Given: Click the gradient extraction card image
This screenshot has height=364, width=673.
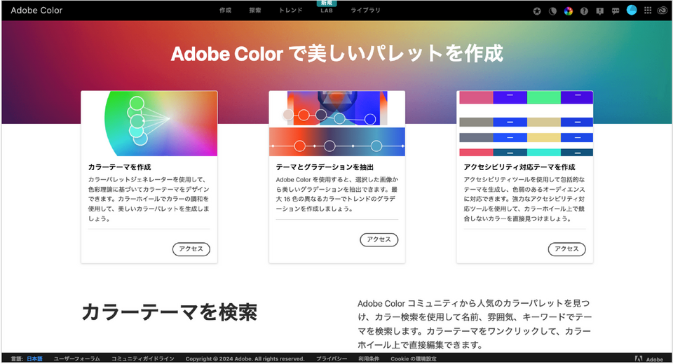Looking at the screenshot, I should point(337,123).
